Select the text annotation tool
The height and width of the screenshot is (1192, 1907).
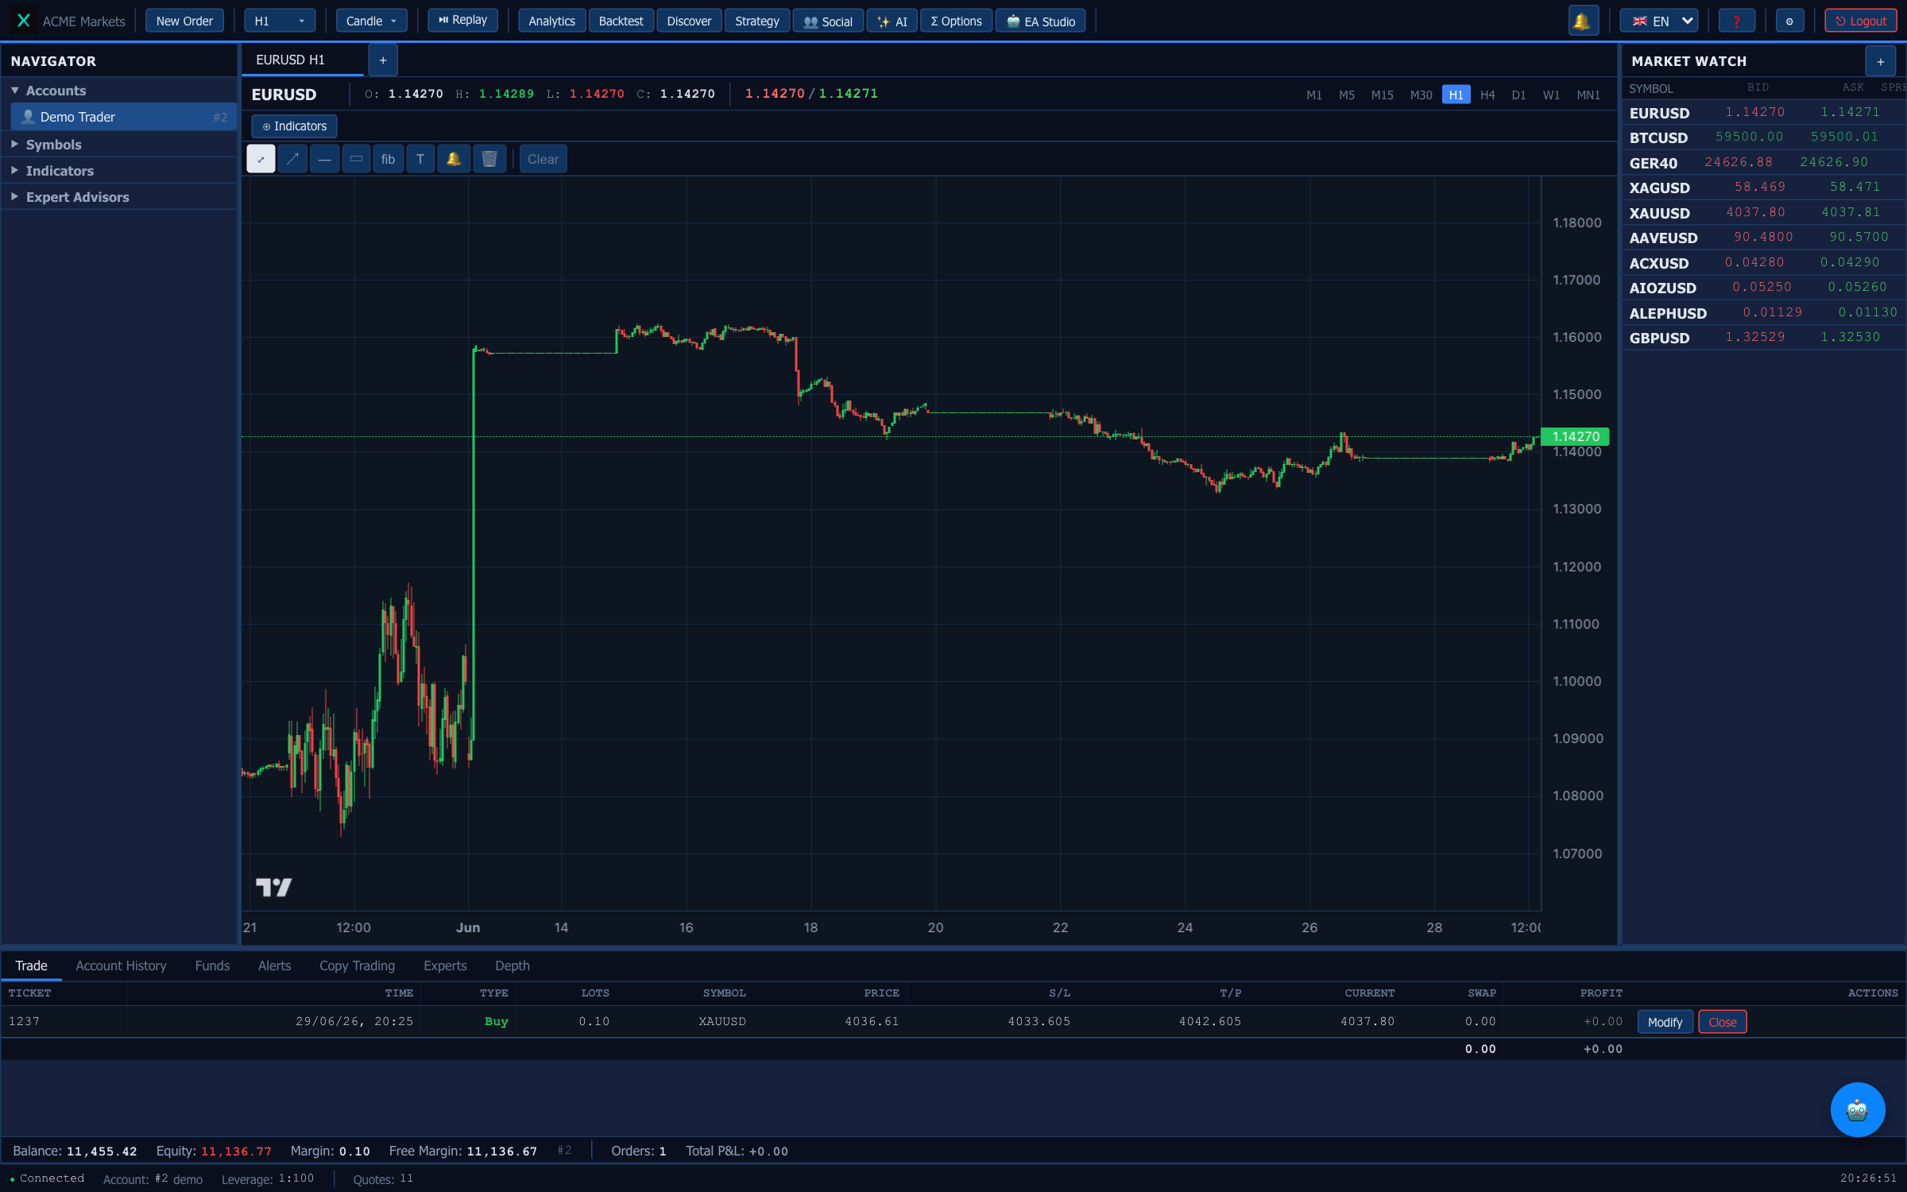pyautogui.click(x=420, y=159)
